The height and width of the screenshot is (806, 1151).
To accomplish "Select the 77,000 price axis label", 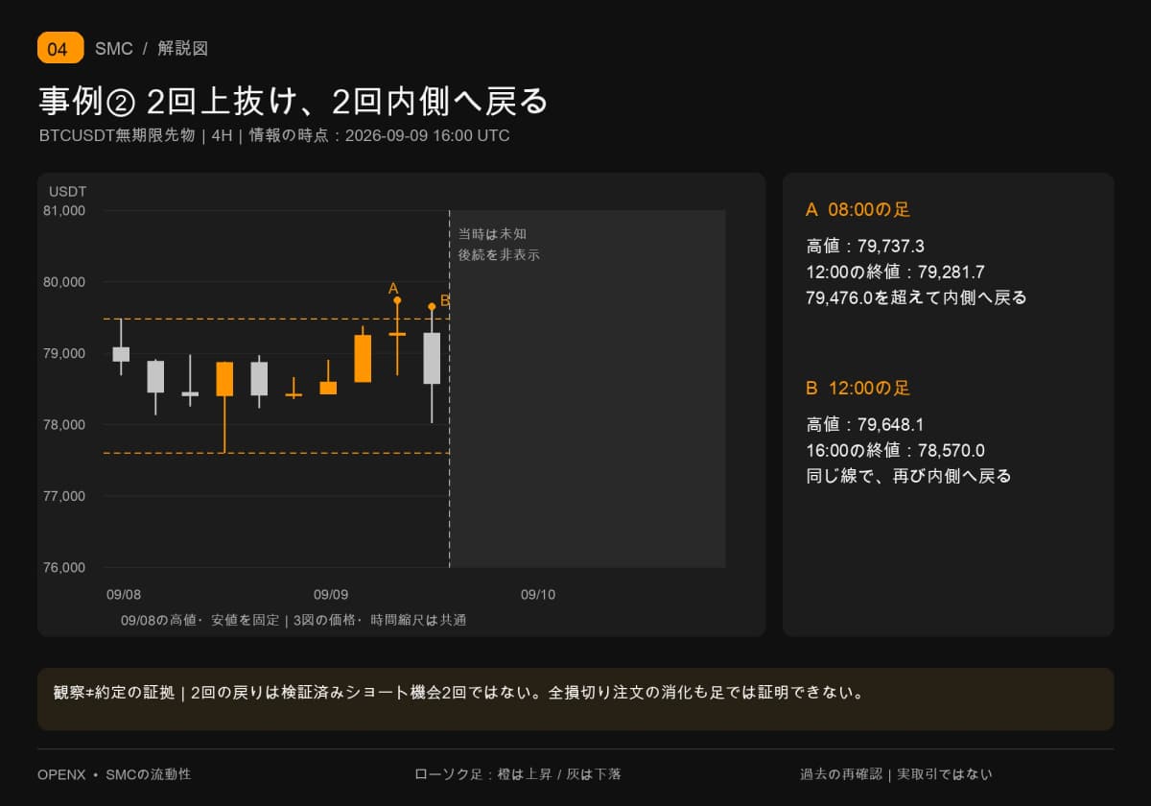I will point(65,496).
